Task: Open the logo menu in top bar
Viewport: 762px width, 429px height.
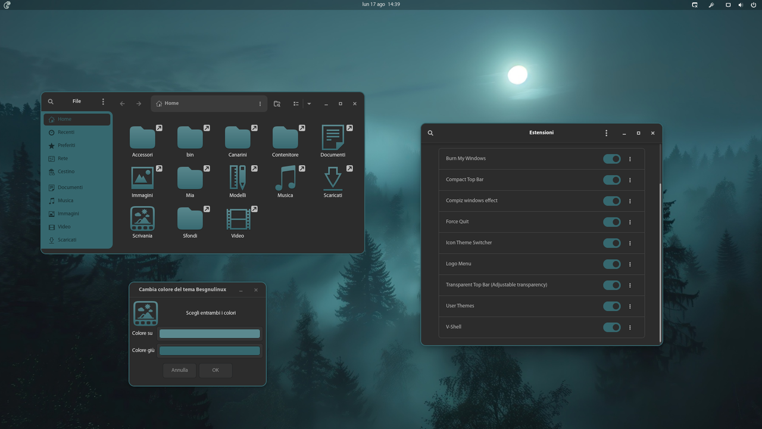Action: (x=7, y=5)
